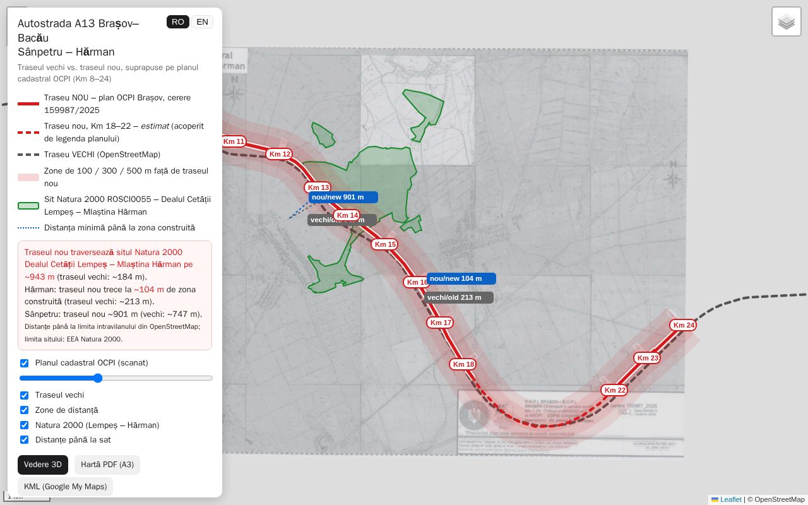
Task: Uncheck Planul cadastral OCPI (scanat) checkbox
Action: 25,363
